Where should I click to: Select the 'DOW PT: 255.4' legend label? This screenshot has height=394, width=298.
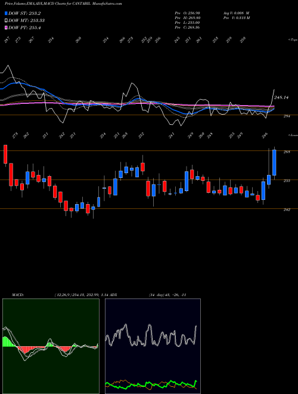[24, 27]
